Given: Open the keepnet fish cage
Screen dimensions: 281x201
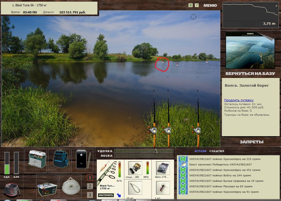Looking at the screenshot, I should [71, 186].
